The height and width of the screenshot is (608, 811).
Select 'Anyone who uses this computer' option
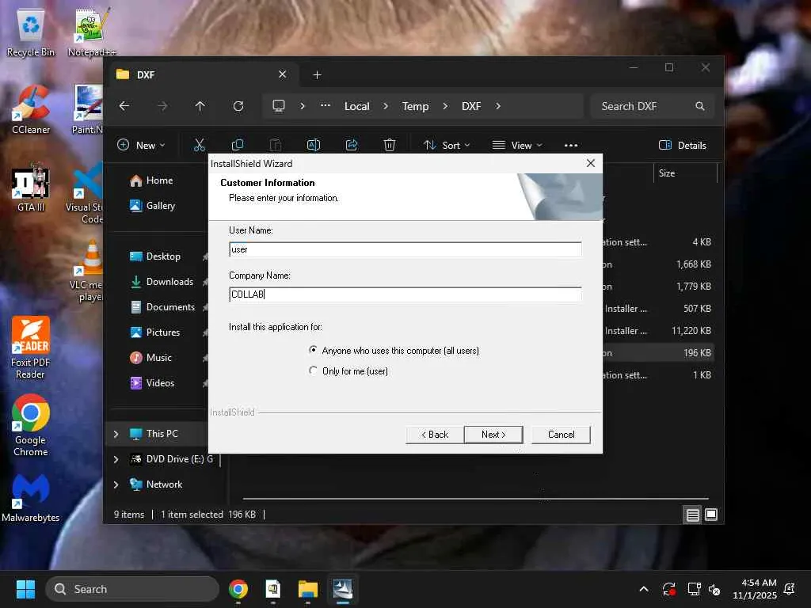pos(314,350)
